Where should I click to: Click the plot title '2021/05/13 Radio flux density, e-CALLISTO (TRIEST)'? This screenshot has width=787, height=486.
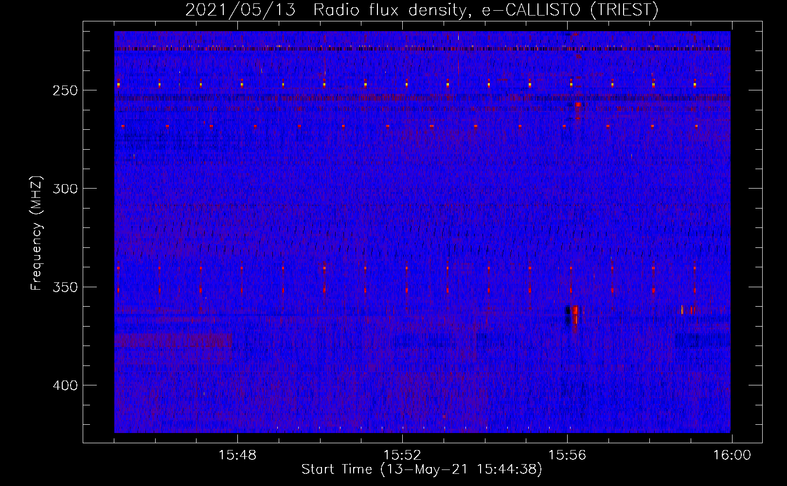point(422,10)
